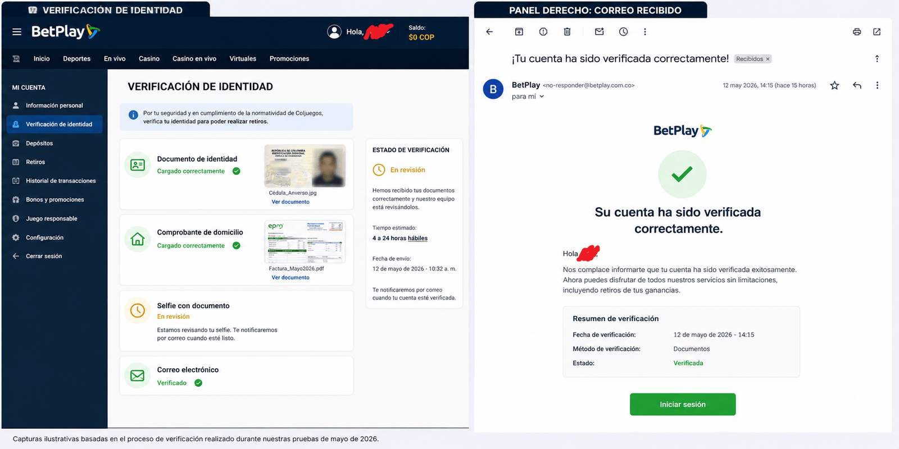Click the Iniciar sesión button in email
Viewport: 899px width, 449px height.
point(683,404)
